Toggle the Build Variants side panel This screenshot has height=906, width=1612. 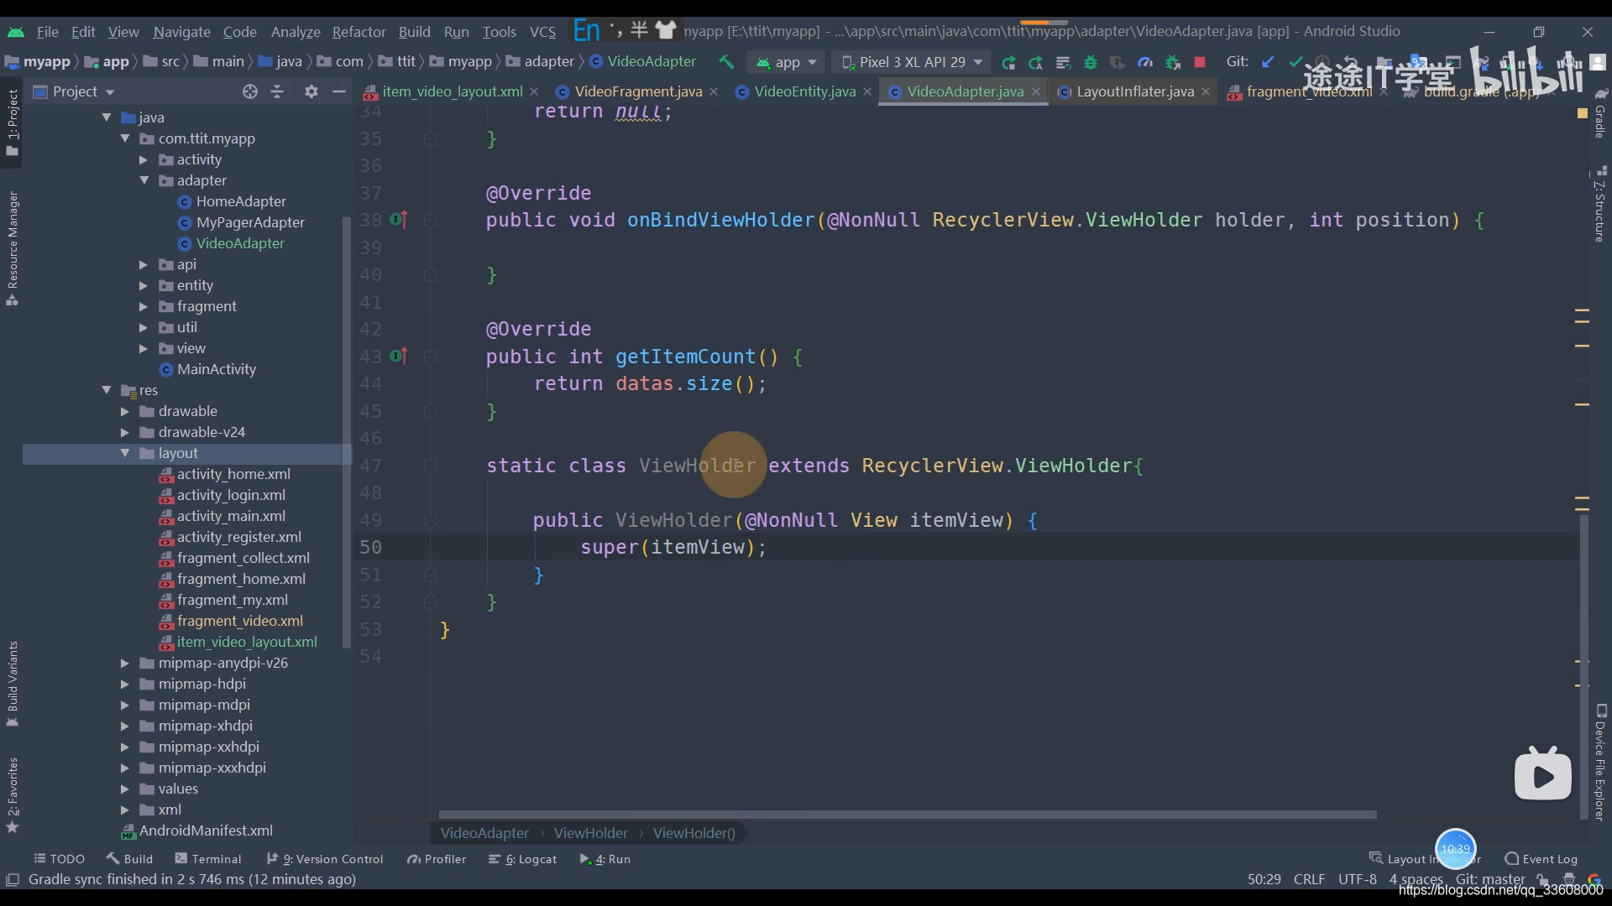tap(13, 684)
